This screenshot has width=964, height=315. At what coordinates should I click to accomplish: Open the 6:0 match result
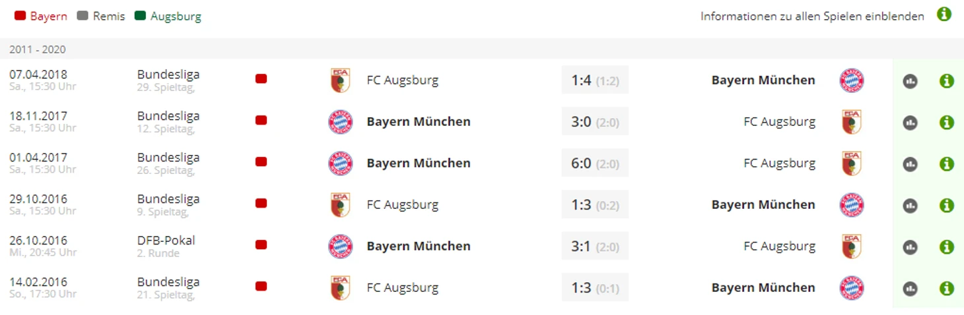tap(595, 163)
